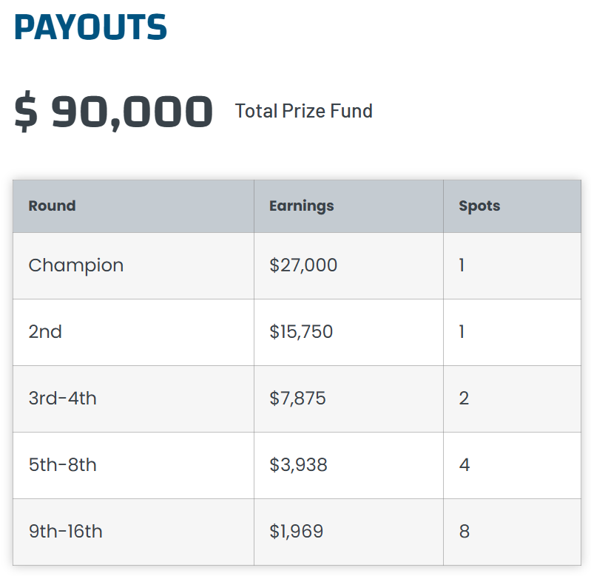Select the 3rd-4th row label
Viewport: 591px width, 576px height.
click(x=62, y=399)
